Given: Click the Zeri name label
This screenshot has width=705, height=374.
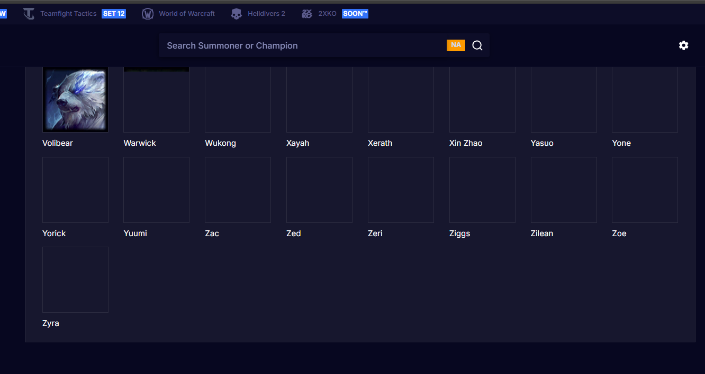Looking at the screenshot, I should click(375, 233).
